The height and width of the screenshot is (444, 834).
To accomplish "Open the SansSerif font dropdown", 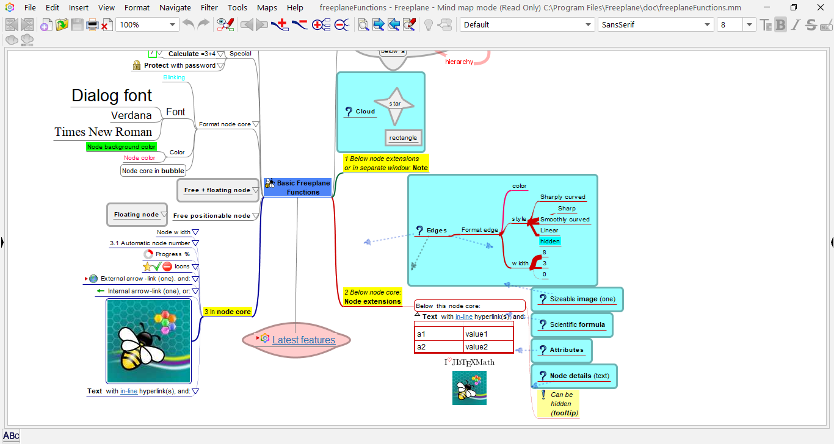I will (x=708, y=25).
